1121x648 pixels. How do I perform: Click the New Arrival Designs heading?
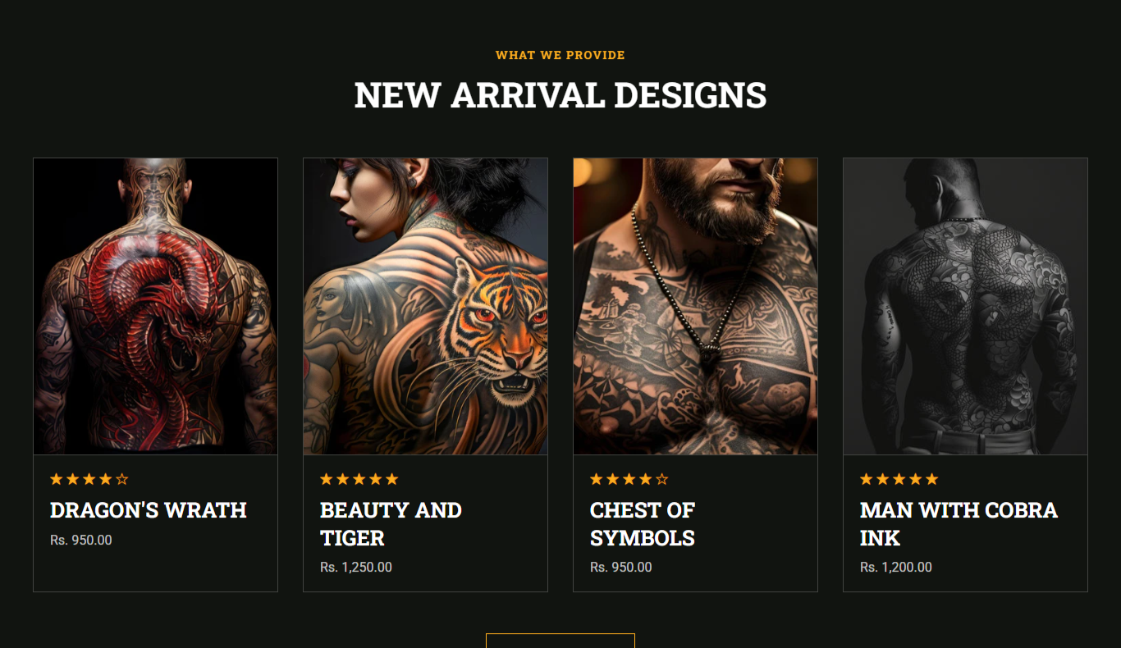pyautogui.click(x=560, y=95)
